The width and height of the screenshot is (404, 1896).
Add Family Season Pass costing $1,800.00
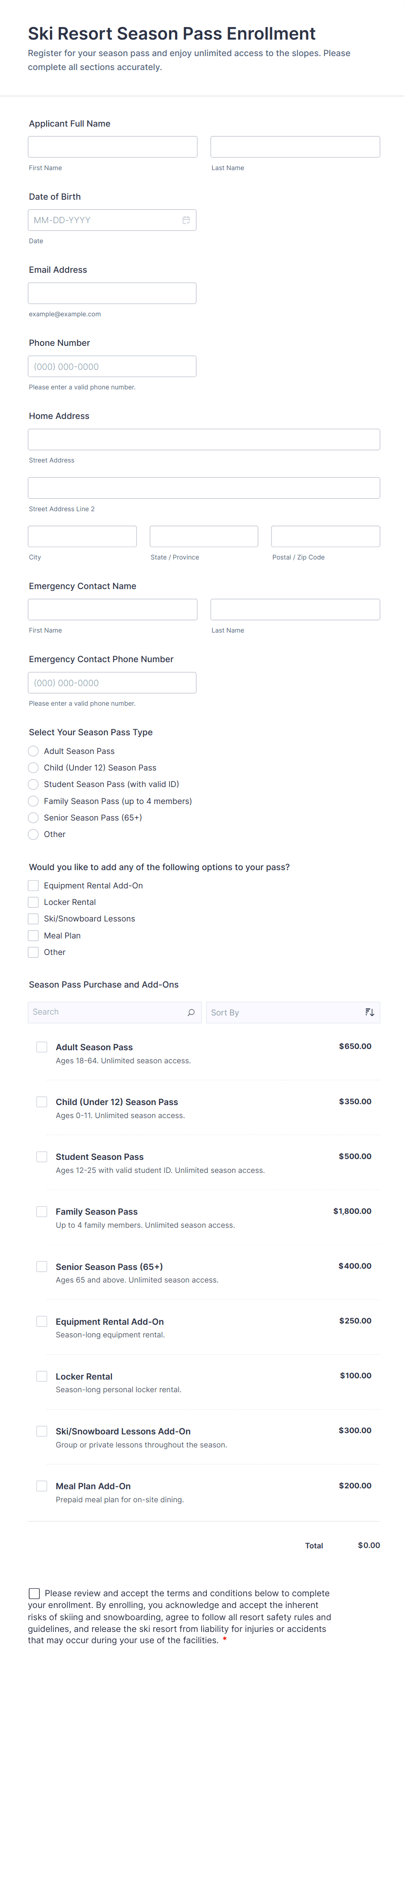pos(42,1211)
